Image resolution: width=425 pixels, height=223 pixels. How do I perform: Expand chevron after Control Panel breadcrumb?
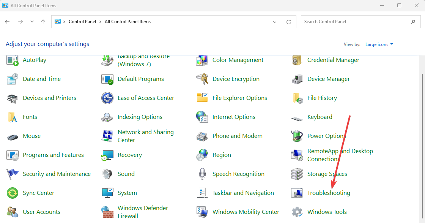pos(100,22)
